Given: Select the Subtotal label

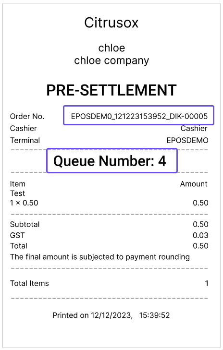Looking at the screenshot, I should (x=25, y=224).
